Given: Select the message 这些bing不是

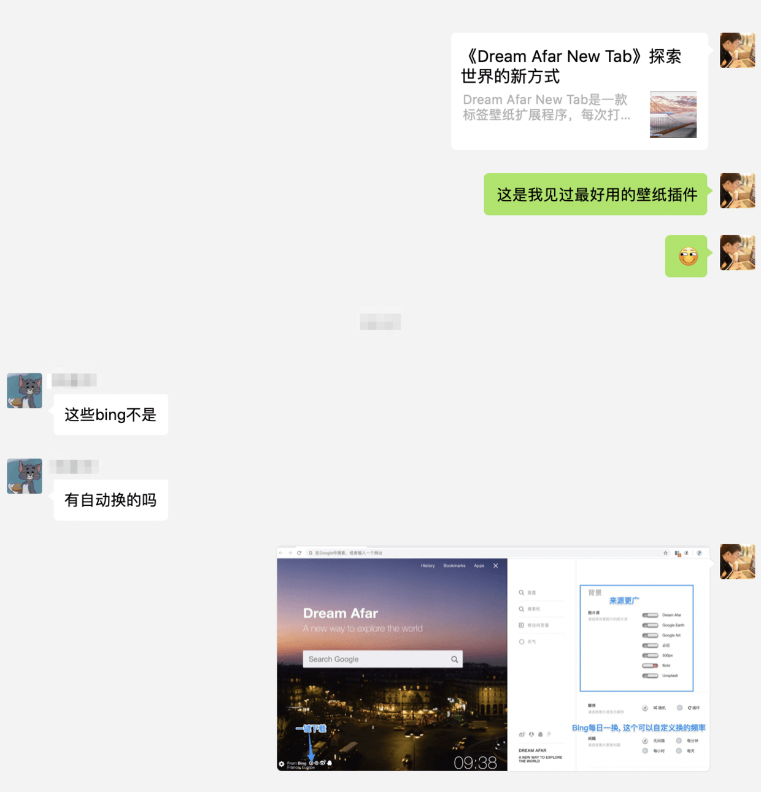Looking at the screenshot, I should click(110, 415).
